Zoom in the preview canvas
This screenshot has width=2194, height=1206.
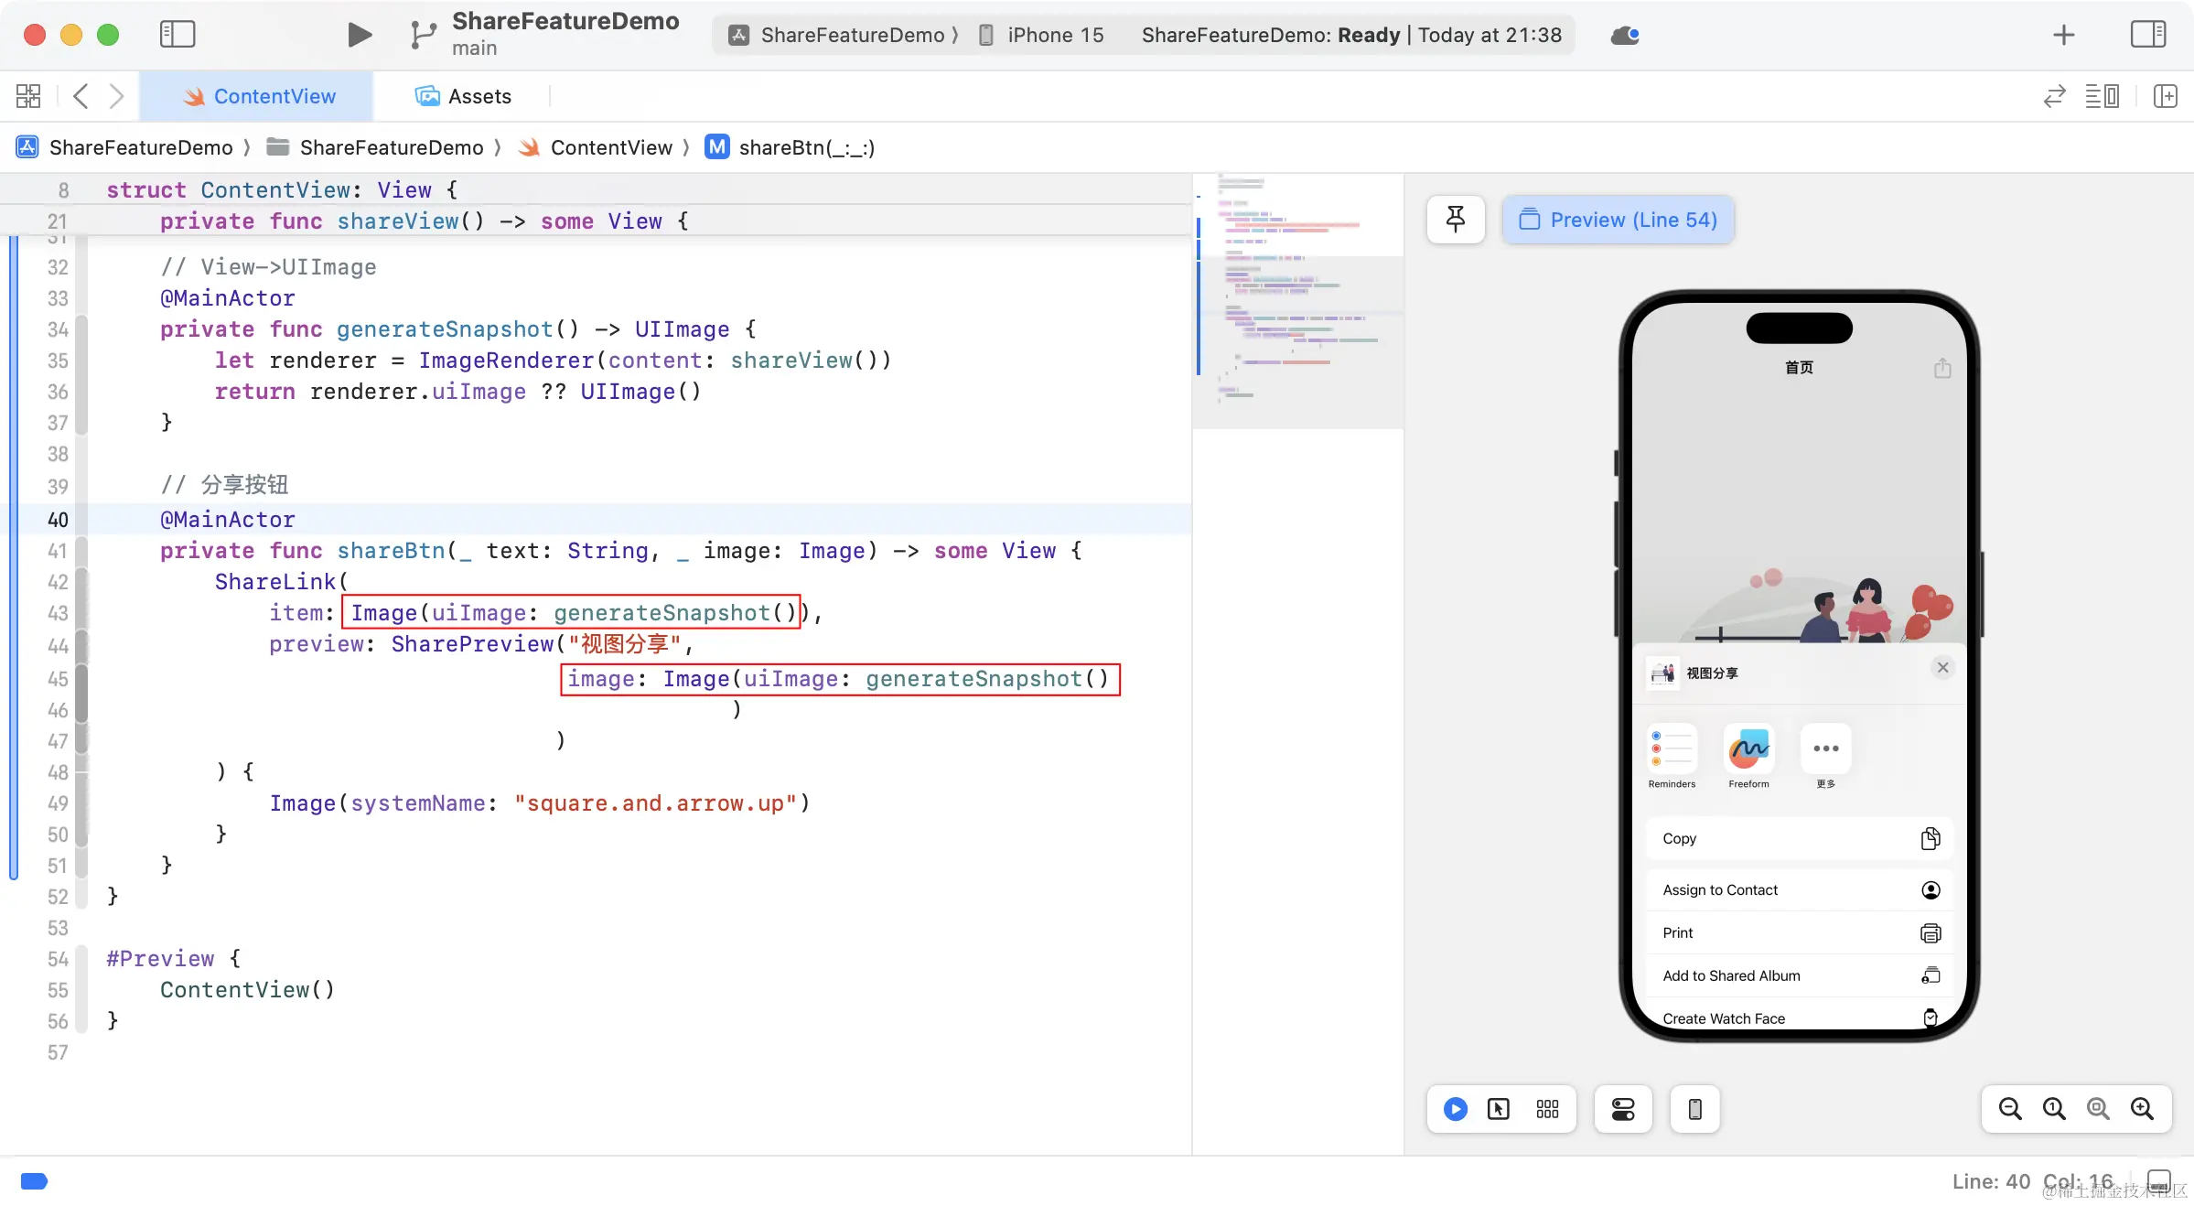pyautogui.click(x=2142, y=1109)
